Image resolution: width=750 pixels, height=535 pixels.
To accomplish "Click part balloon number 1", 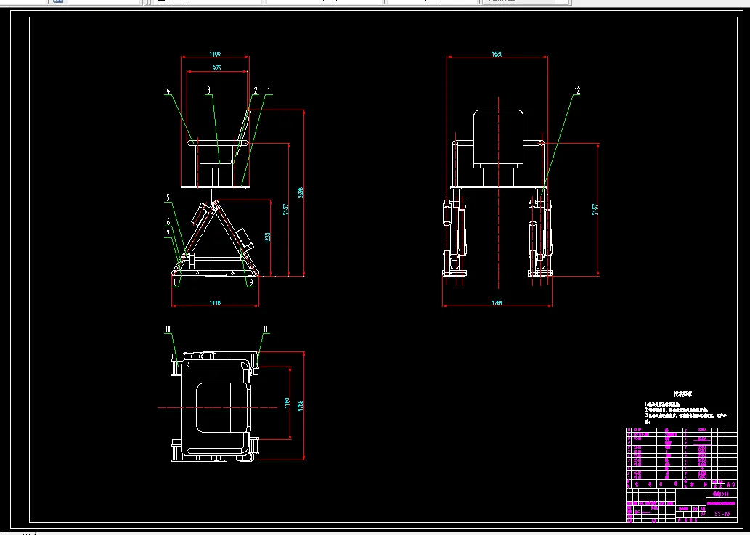I will click(269, 90).
